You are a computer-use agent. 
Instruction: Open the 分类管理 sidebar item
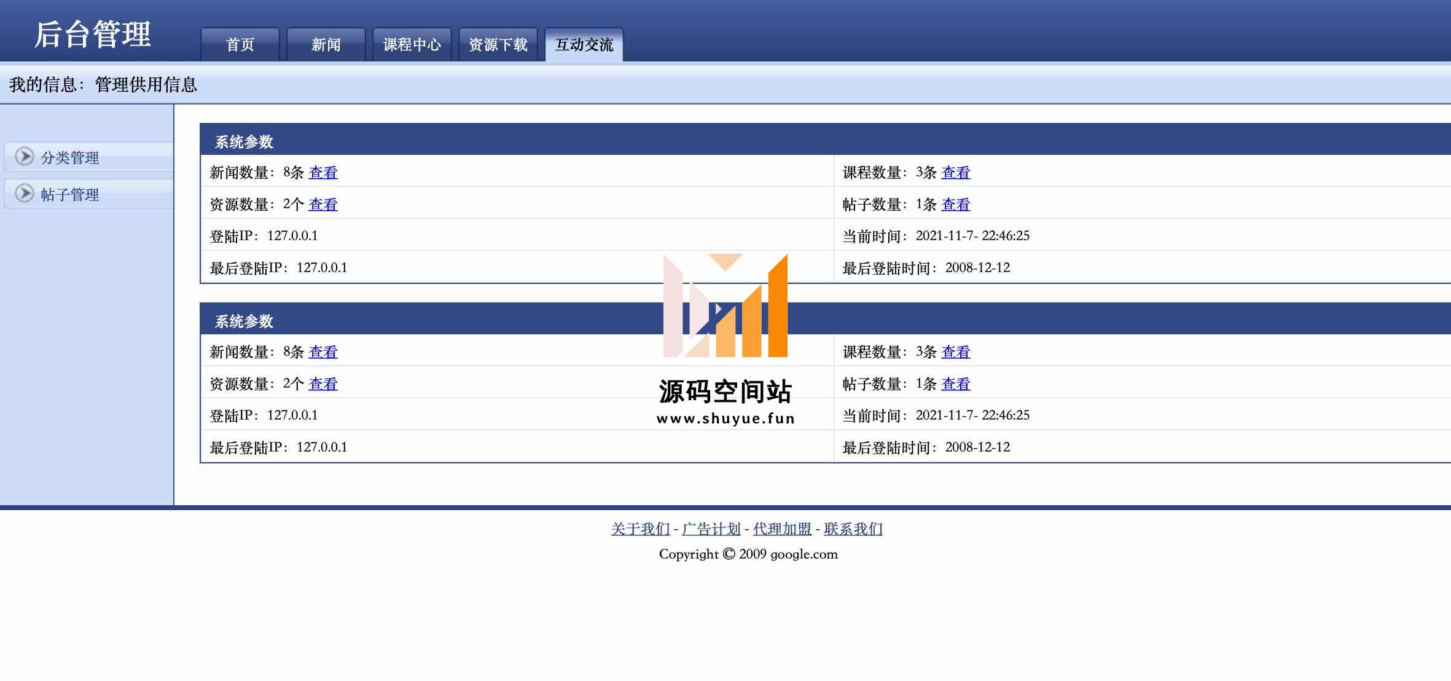[x=89, y=157]
